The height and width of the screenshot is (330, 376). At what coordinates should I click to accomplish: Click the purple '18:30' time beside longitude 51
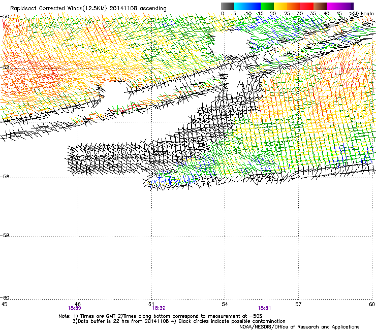click(159, 308)
